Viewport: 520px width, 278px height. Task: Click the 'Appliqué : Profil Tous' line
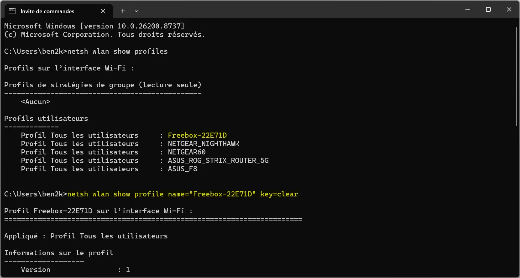pos(86,236)
